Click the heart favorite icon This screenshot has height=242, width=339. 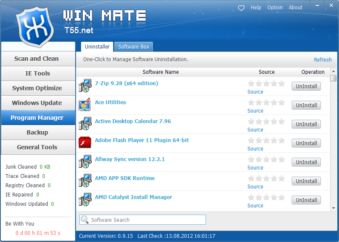pyautogui.click(x=241, y=8)
